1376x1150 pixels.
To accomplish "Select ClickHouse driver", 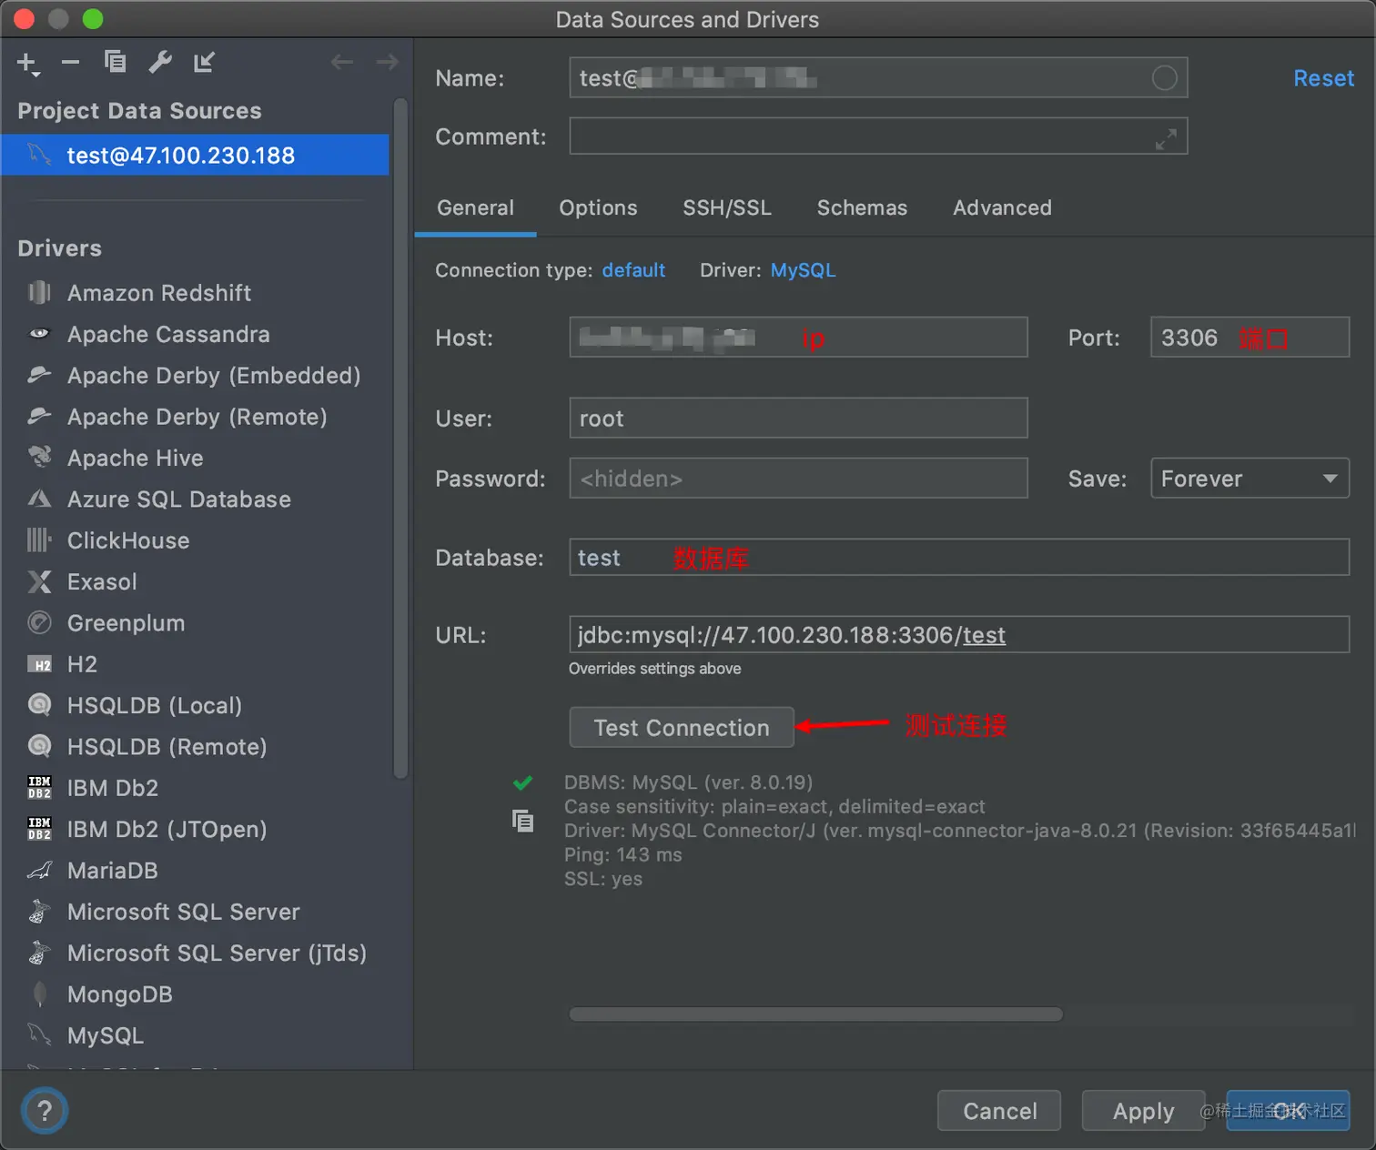I will pos(128,540).
